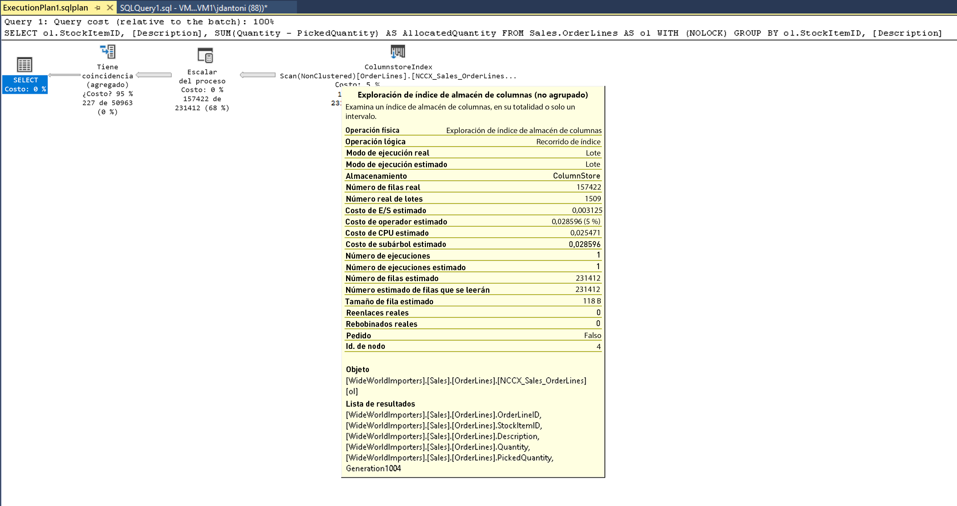Close the ExecutionPlan1.sqlplan tab
This screenshot has width=957, height=506.
click(110, 7)
